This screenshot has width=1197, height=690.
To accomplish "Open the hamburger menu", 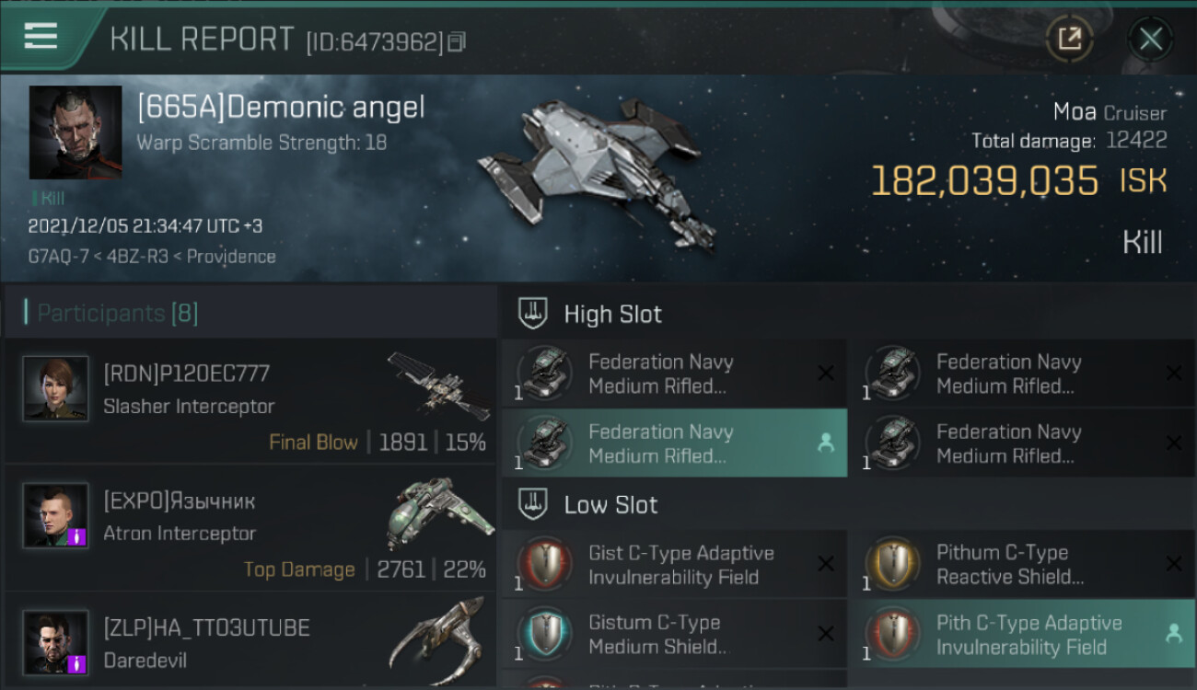I will click(x=41, y=37).
